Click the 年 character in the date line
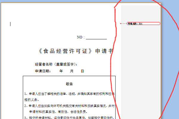The image size is (179, 119). click(x=61, y=71)
